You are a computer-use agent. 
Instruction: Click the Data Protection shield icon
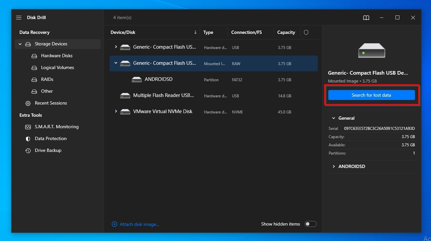click(28, 139)
